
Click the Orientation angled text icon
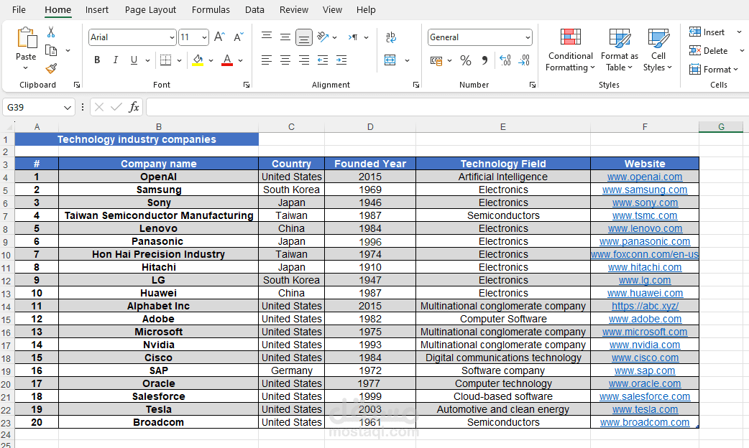(323, 37)
